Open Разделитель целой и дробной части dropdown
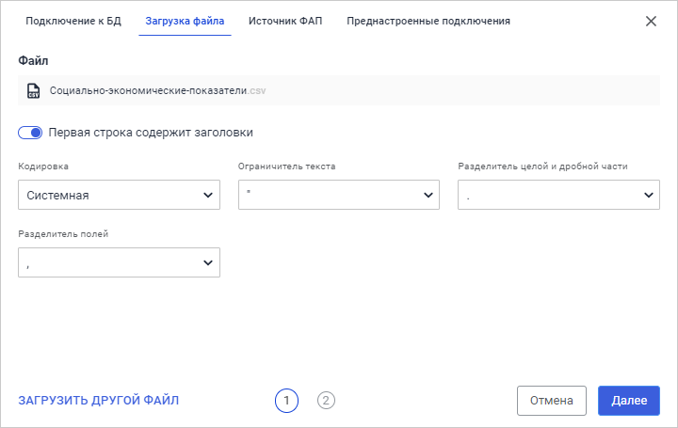Image resolution: width=678 pixels, height=428 pixels. click(x=558, y=195)
